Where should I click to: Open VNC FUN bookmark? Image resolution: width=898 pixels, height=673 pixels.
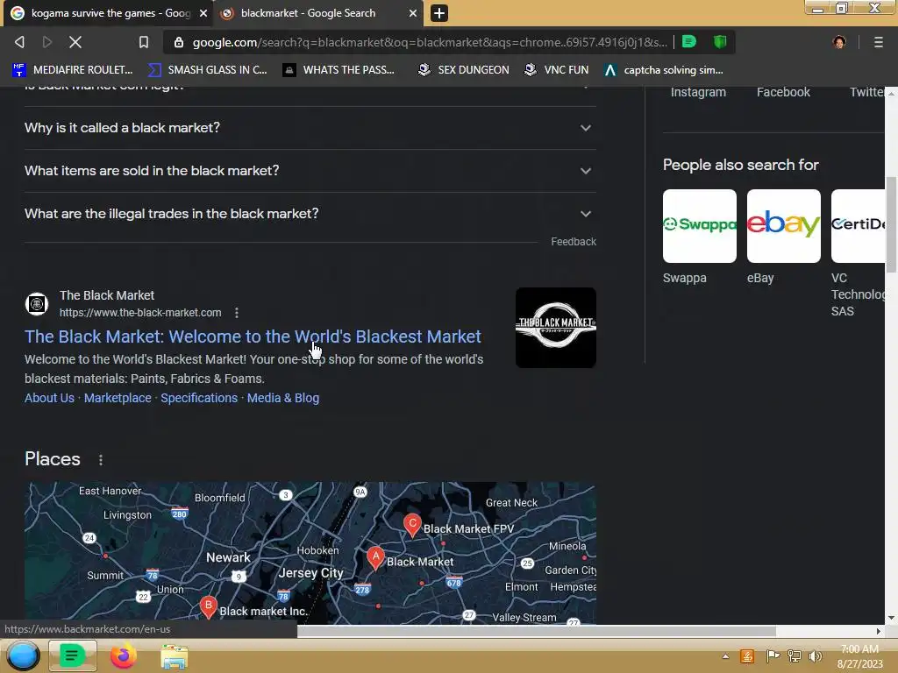coord(557,70)
